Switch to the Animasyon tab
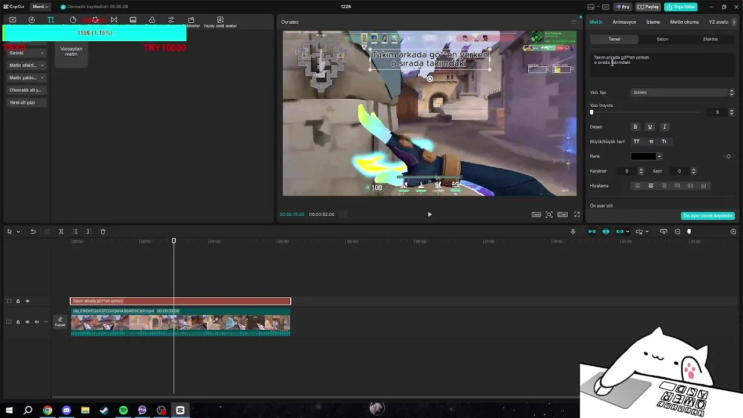This screenshot has height=418, width=743. [x=625, y=22]
